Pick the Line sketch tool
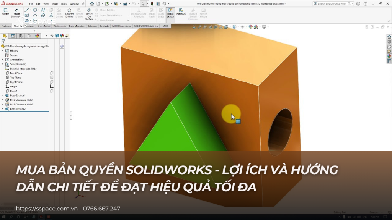 26,10
